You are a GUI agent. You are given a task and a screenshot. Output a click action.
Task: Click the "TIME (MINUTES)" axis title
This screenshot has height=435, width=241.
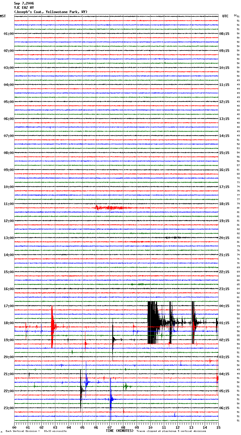120,431
